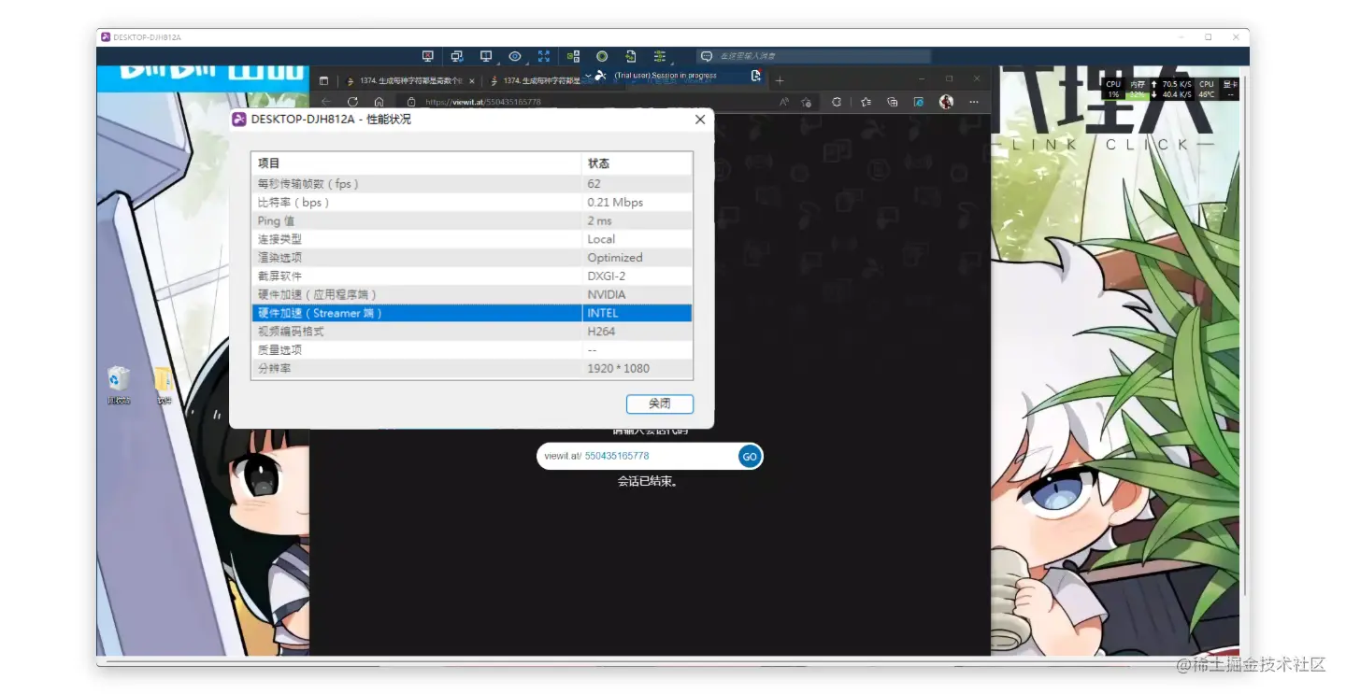Click the GO button next to session code

(x=750, y=457)
